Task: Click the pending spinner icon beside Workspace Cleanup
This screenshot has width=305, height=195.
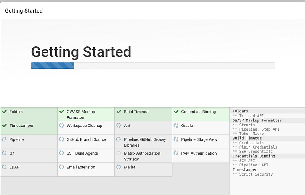Action: click(61, 125)
